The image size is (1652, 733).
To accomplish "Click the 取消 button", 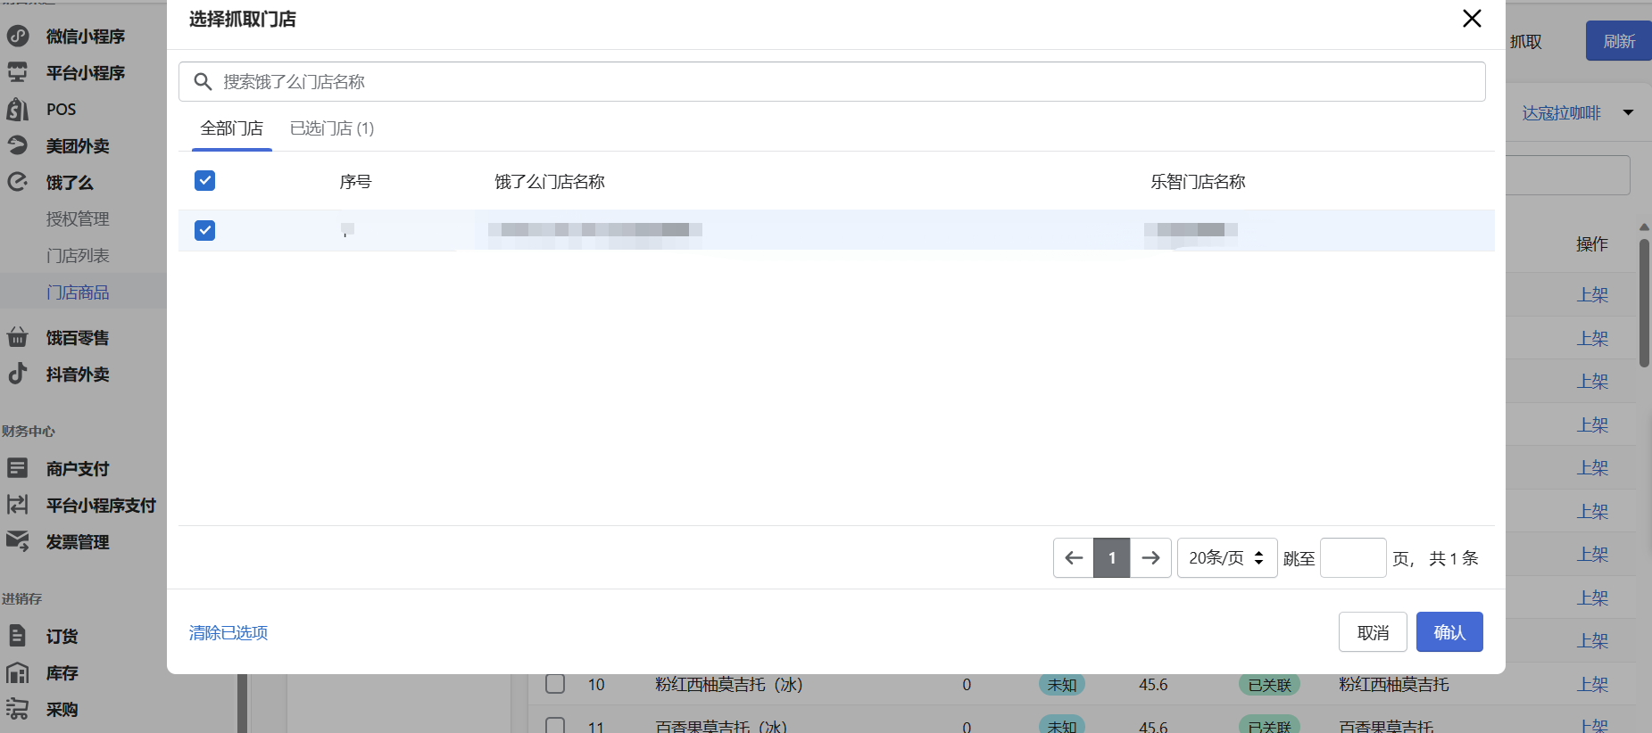I will (x=1373, y=632).
